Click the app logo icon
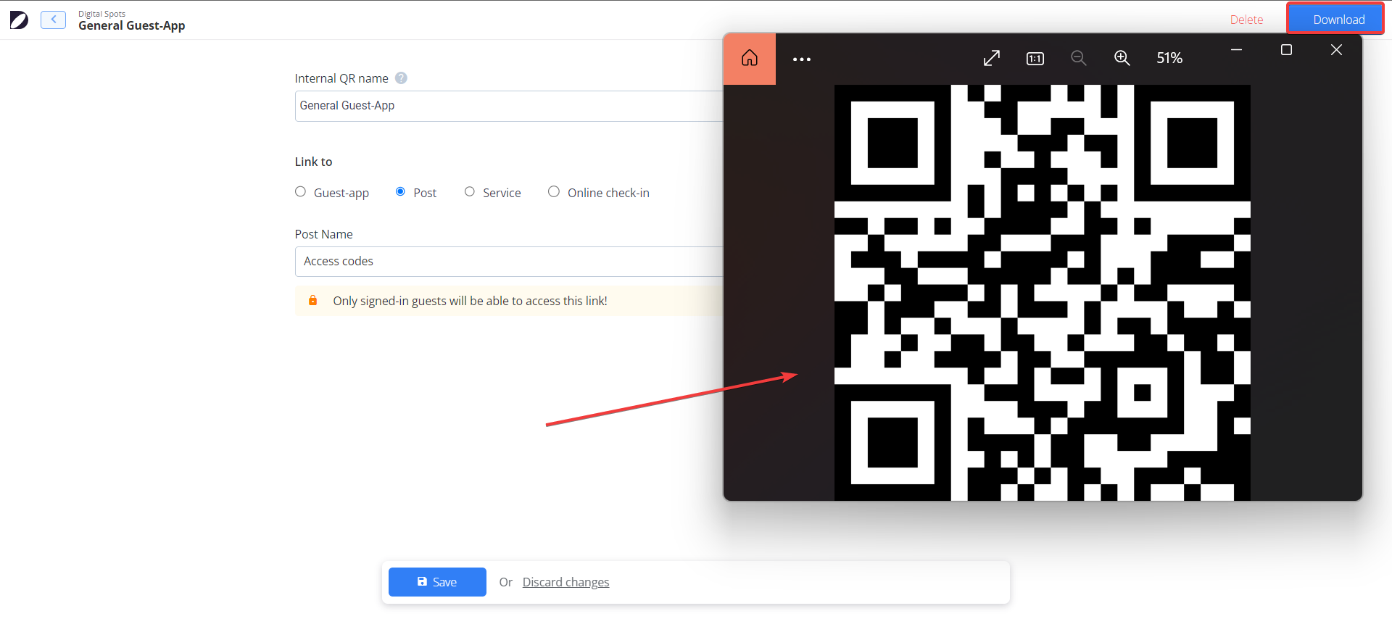Viewport: 1392px width, 619px height. [x=20, y=20]
